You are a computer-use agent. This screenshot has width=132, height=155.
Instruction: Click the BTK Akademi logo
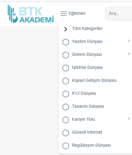tap(31, 14)
